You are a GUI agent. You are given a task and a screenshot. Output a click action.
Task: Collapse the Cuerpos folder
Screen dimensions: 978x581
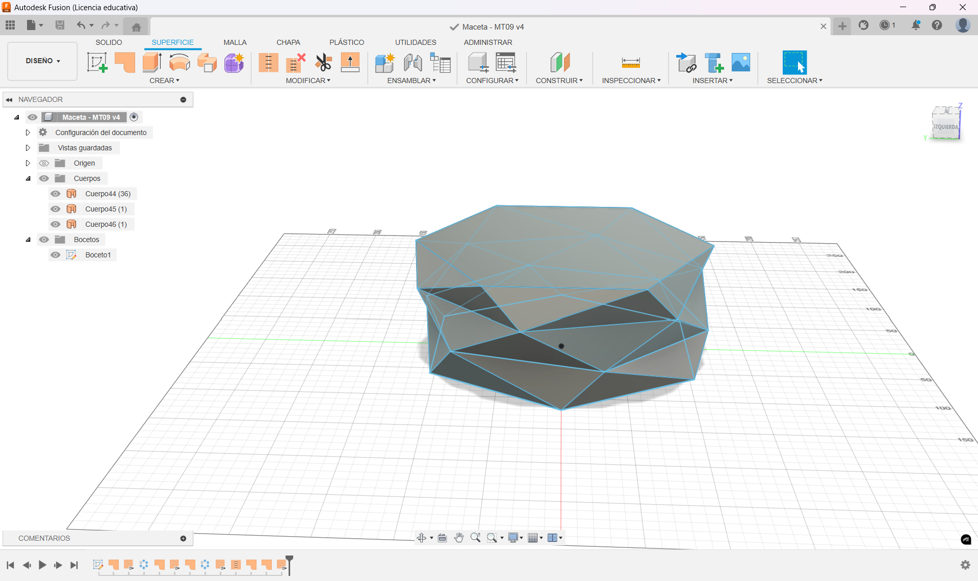pos(28,178)
